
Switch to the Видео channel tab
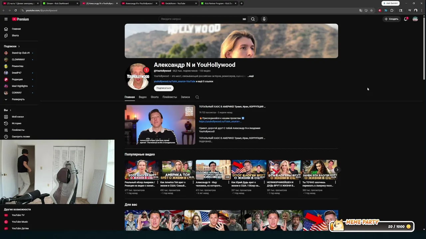coord(142,97)
